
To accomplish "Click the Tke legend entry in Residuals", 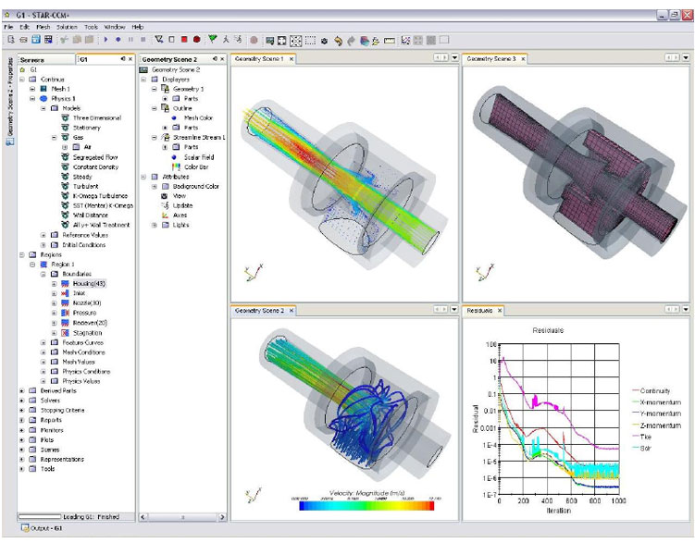I will 642,437.
